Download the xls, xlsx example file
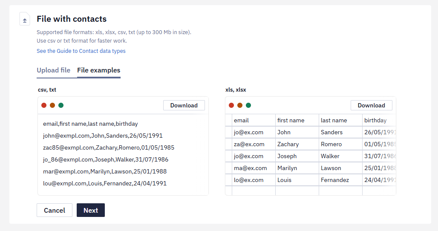This screenshot has width=438, height=231. pos(372,105)
